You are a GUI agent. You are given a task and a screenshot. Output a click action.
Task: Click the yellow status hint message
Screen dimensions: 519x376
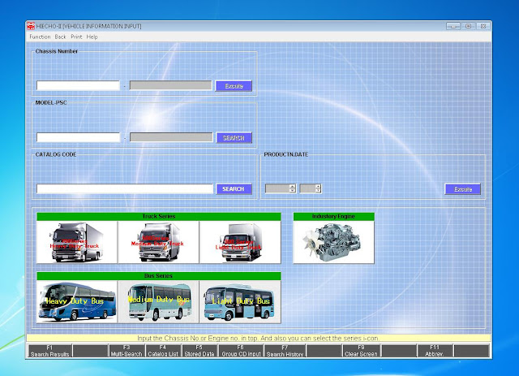pos(258,338)
